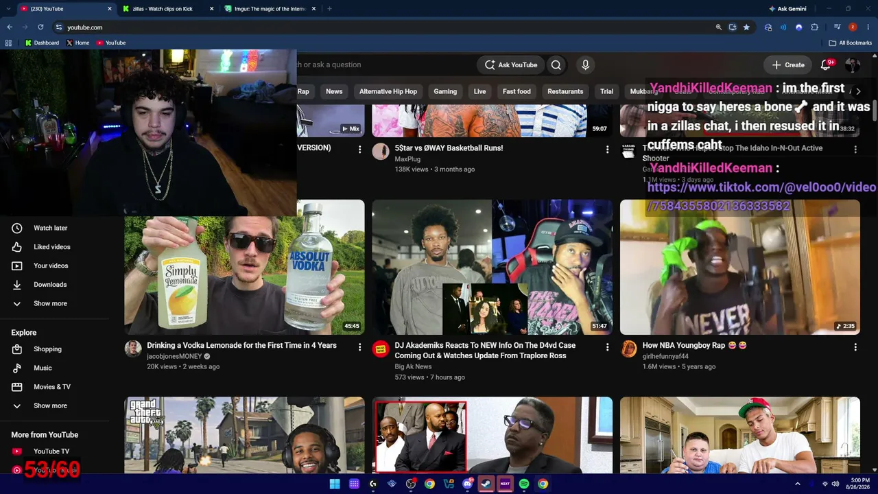Screen dimensions: 878x494
Task: Click the Windows Start button
Action: tap(335, 484)
